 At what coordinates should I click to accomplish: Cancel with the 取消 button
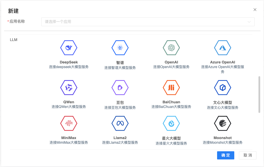[x=248, y=155]
